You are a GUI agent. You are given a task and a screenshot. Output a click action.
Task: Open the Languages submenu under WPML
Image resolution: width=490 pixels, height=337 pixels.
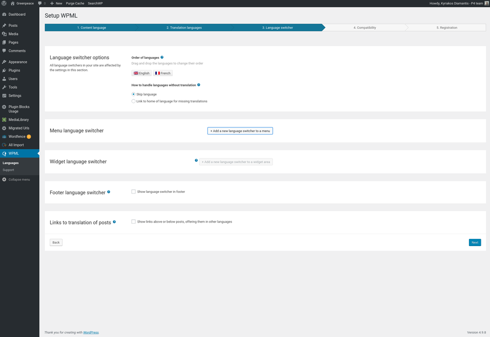click(x=11, y=163)
